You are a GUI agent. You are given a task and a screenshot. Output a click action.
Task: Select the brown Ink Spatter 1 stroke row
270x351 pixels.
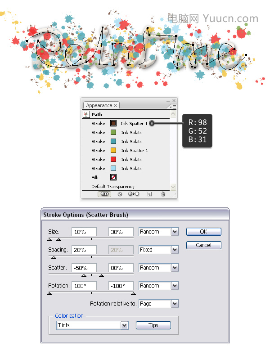click(126, 123)
